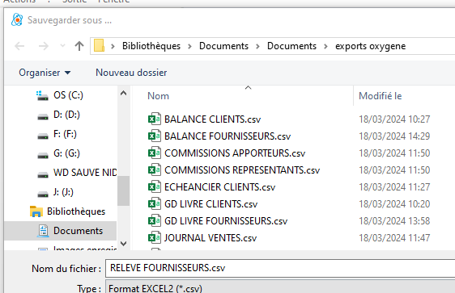Select G: (G:) drive in sidebar
The height and width of the screenshot is (293, 455).
tap(66, 153)
